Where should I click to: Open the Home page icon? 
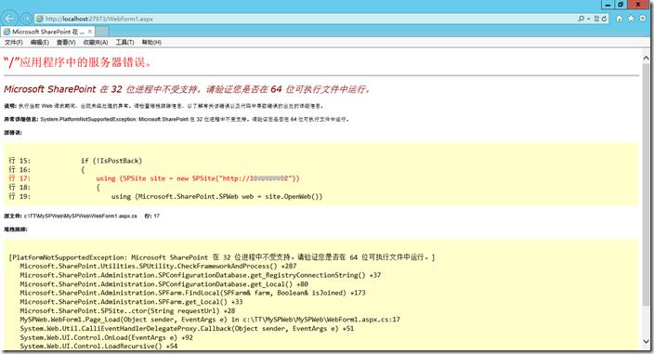pyautogui.click(x=620, y=19)
